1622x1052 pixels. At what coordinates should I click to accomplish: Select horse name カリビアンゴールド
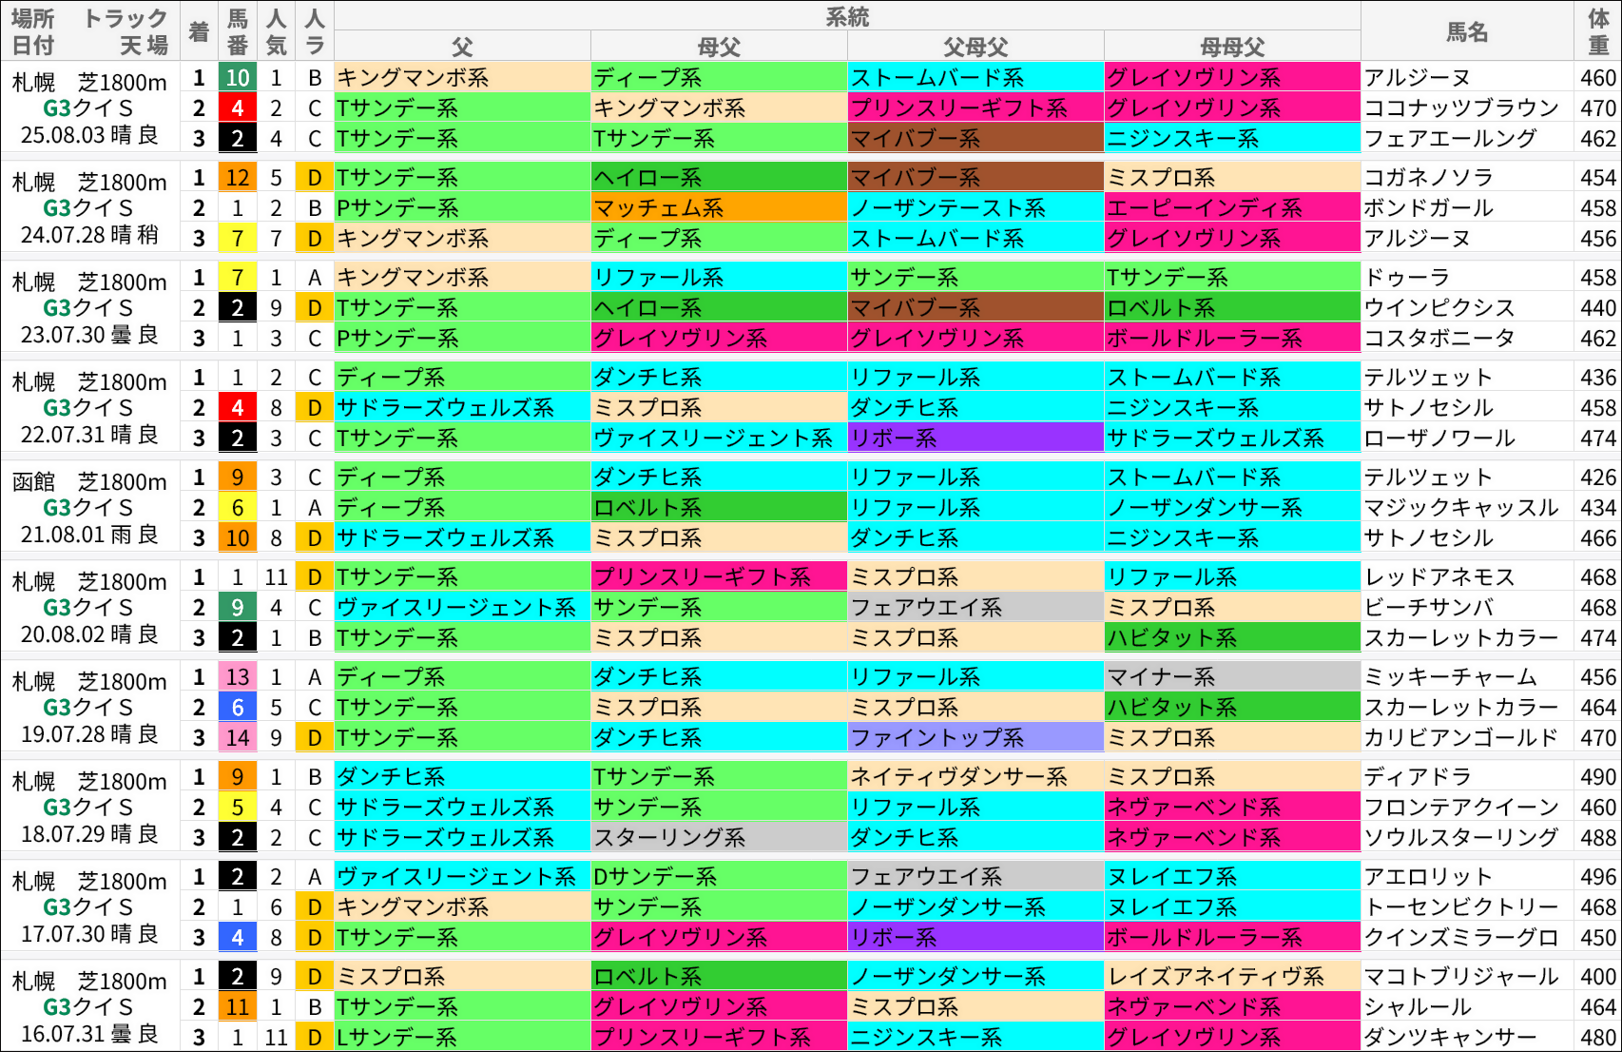1461,738
